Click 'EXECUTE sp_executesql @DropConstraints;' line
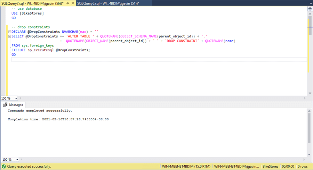This screenshot has width=313, height=170. click(51, 50)
